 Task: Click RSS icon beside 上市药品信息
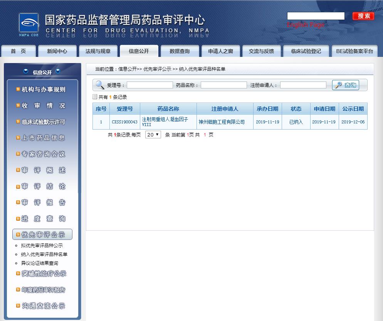[x=18, y=138]
